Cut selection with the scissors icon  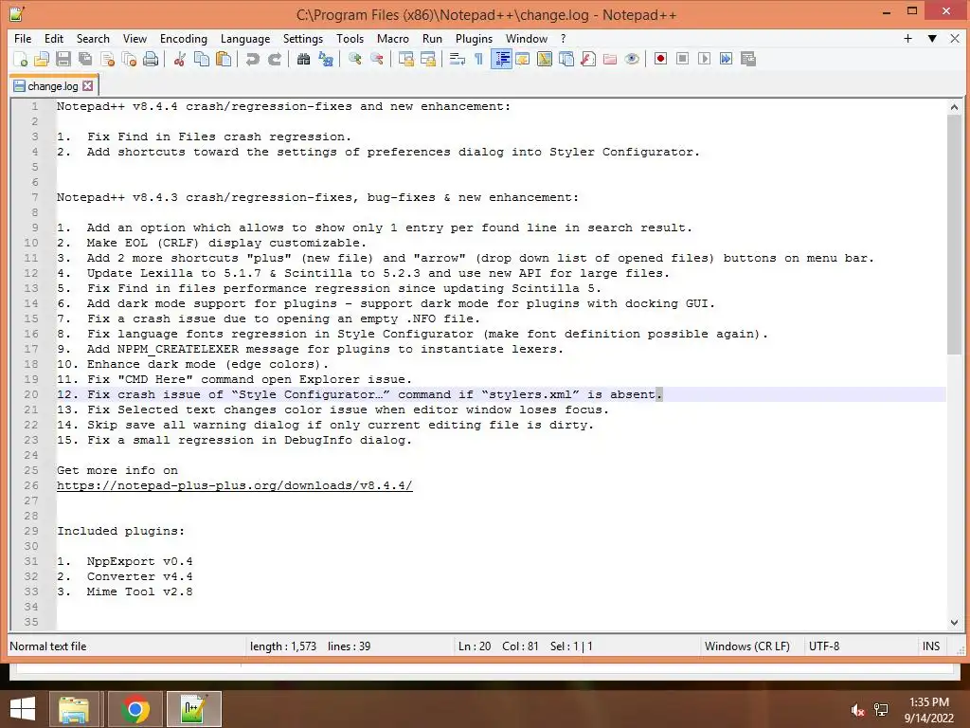[179, 59]
